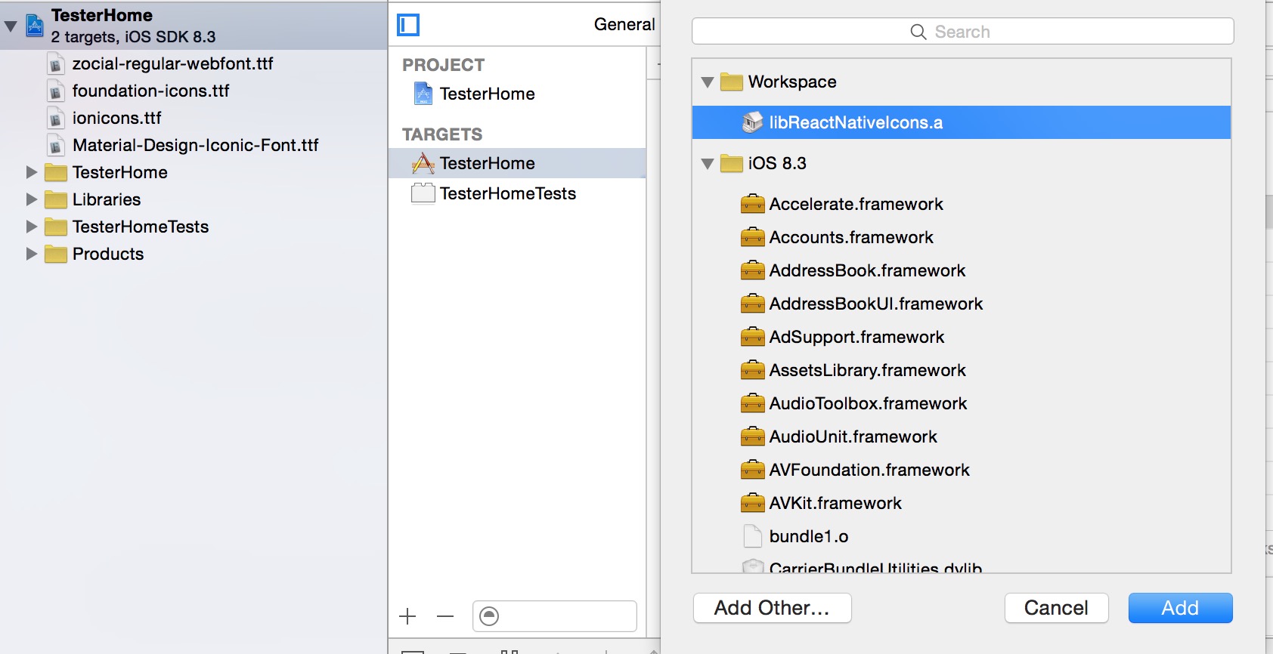Viewport: 1273px width, 654px height.
Task: Click the Accounts.framework toolbox icon
Action: tap(752, 237)
